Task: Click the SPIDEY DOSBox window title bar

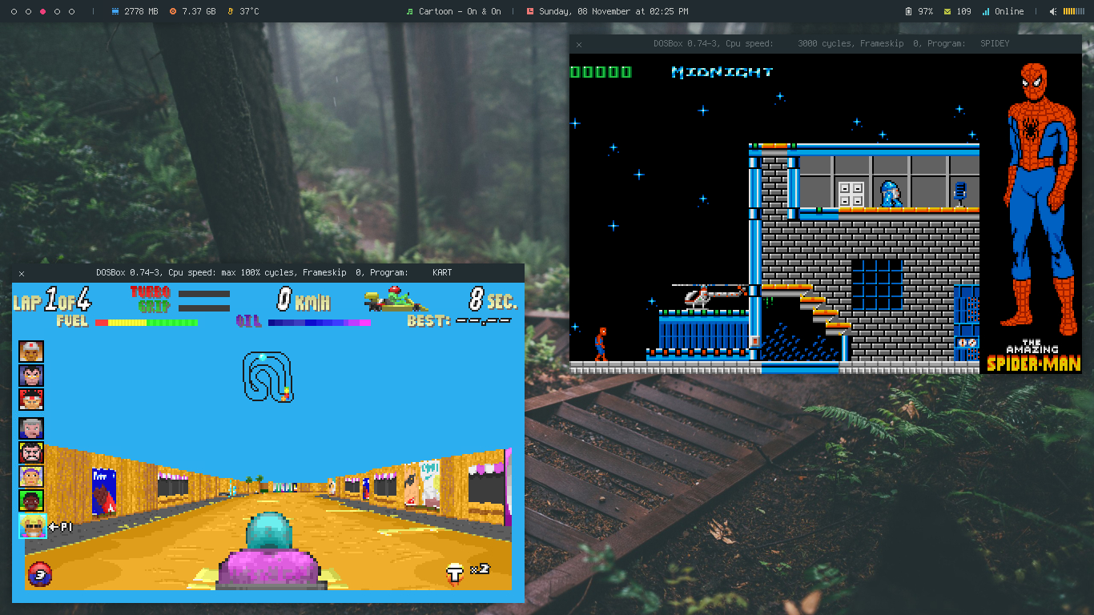Action: [x=826, y=44]
